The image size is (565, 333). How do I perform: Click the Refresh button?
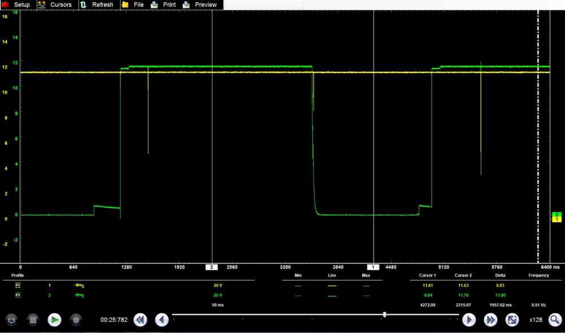97,5
